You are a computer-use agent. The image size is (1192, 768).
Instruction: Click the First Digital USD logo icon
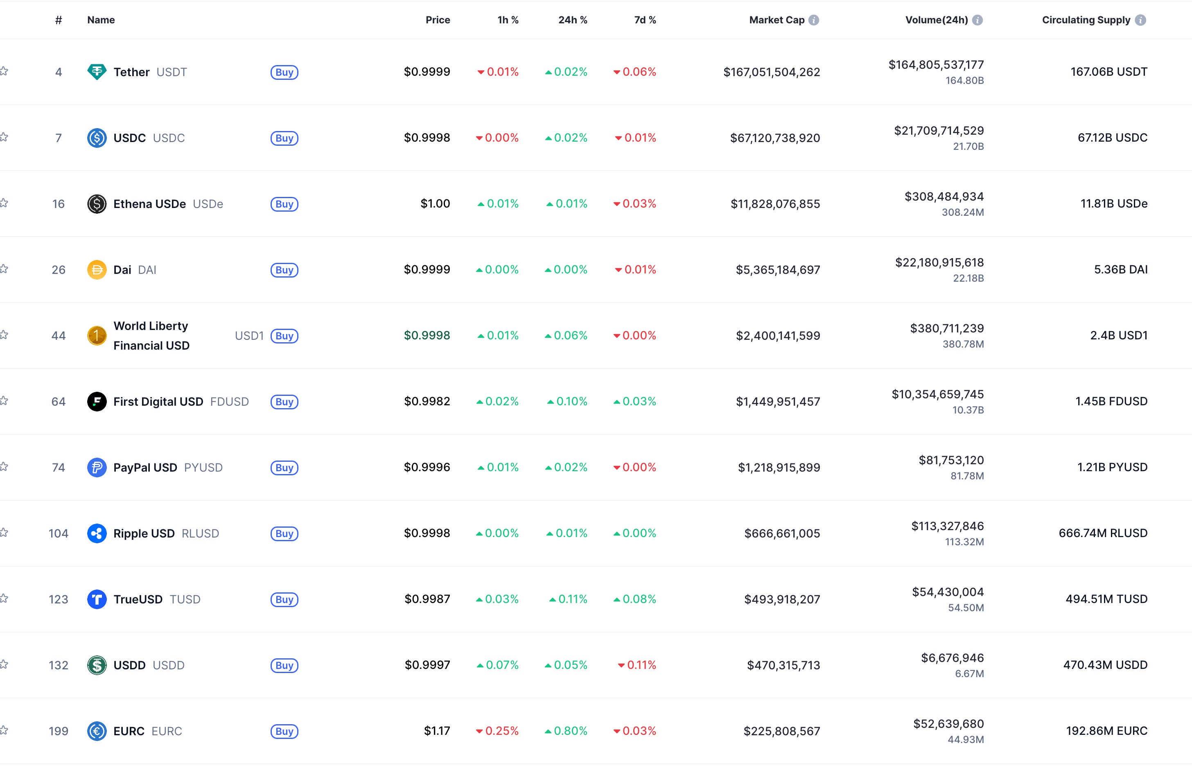[97, 402]
